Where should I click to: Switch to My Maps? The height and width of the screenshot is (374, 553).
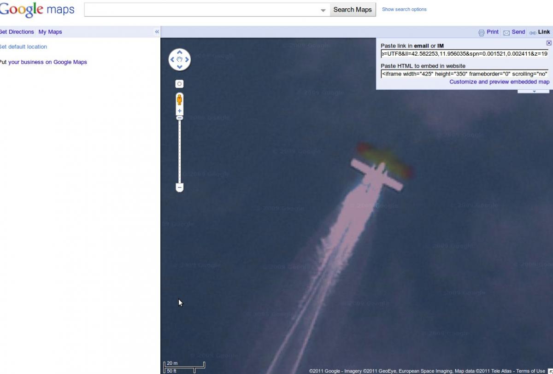tap(50, 32)
